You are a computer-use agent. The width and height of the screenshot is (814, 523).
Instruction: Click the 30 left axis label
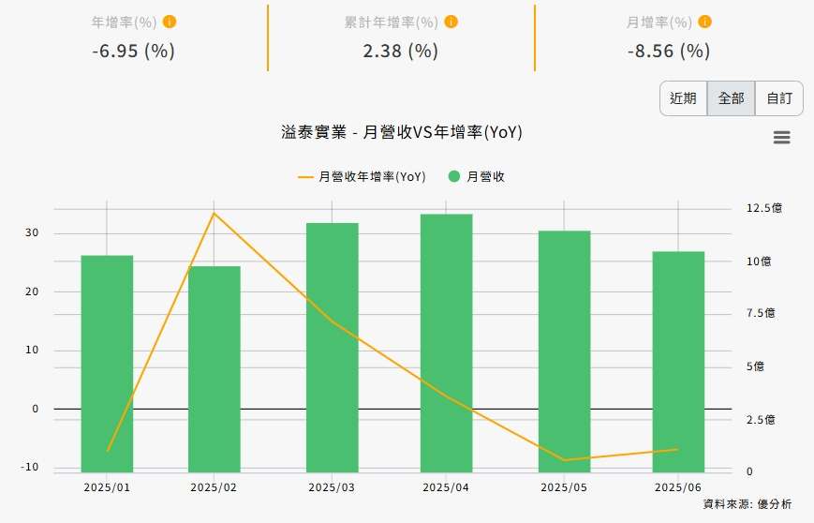tap(32, 232)
